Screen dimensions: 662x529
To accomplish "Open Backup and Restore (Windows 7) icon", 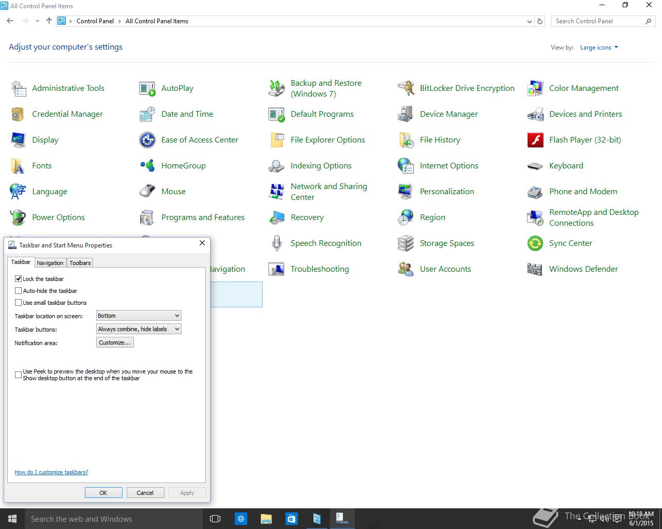I will click(277, 88).
